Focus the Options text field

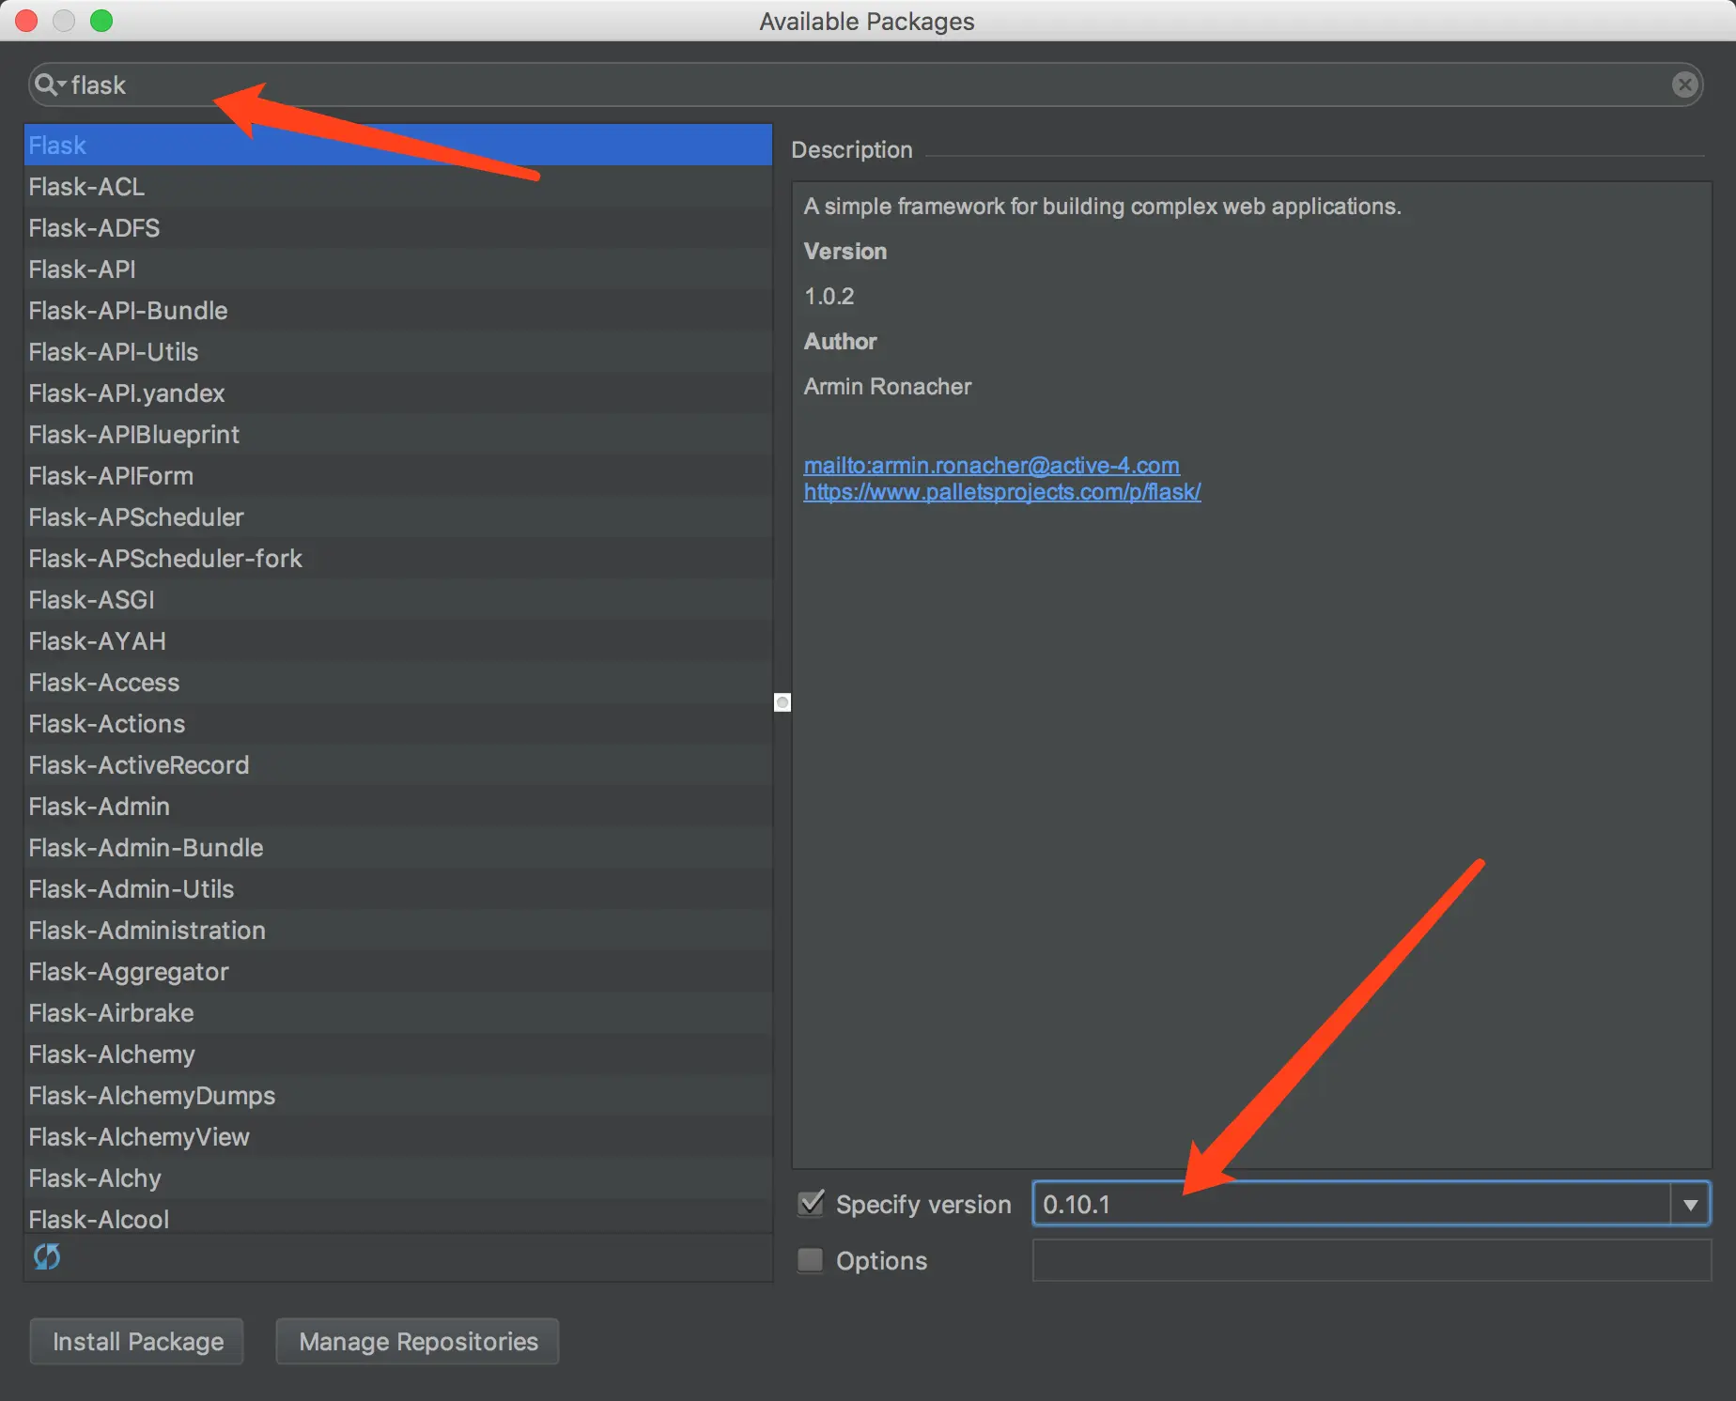point(1372,1260)
